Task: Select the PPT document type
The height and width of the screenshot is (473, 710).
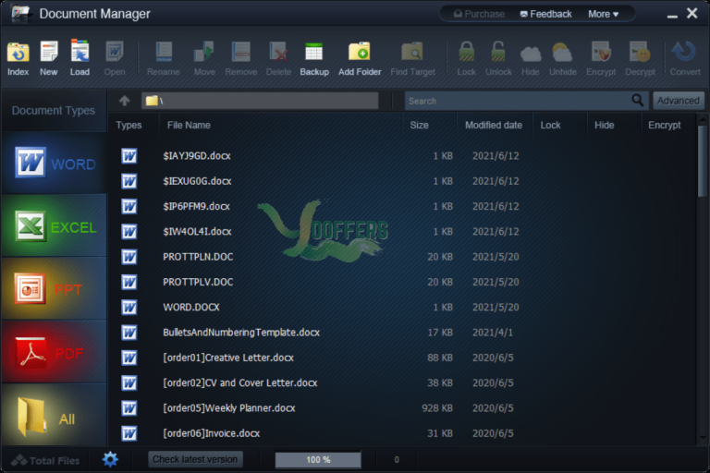Action: [x=55, y=289]
